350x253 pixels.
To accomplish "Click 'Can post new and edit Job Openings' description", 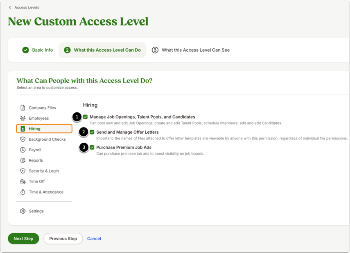I will coord(186,123).
